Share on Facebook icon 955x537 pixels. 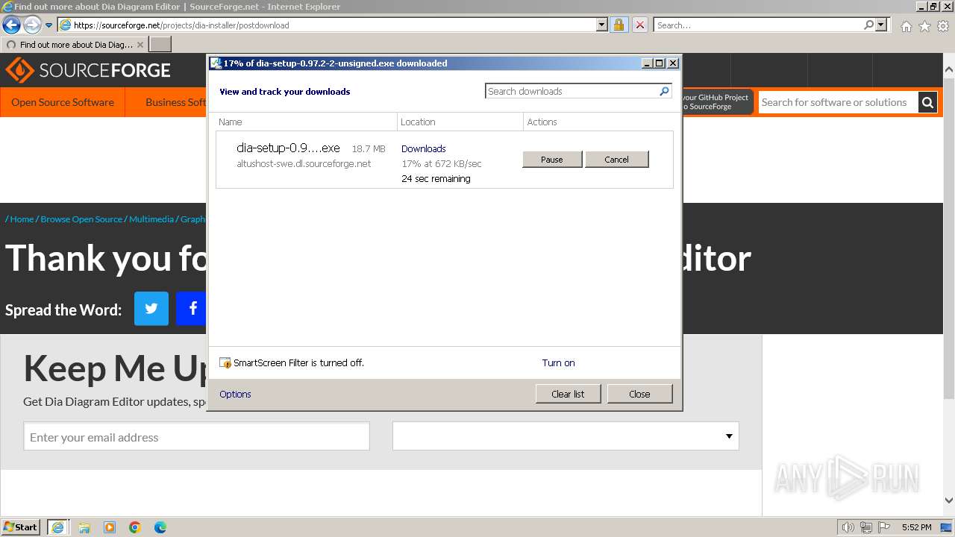click(x=192, y=309)
